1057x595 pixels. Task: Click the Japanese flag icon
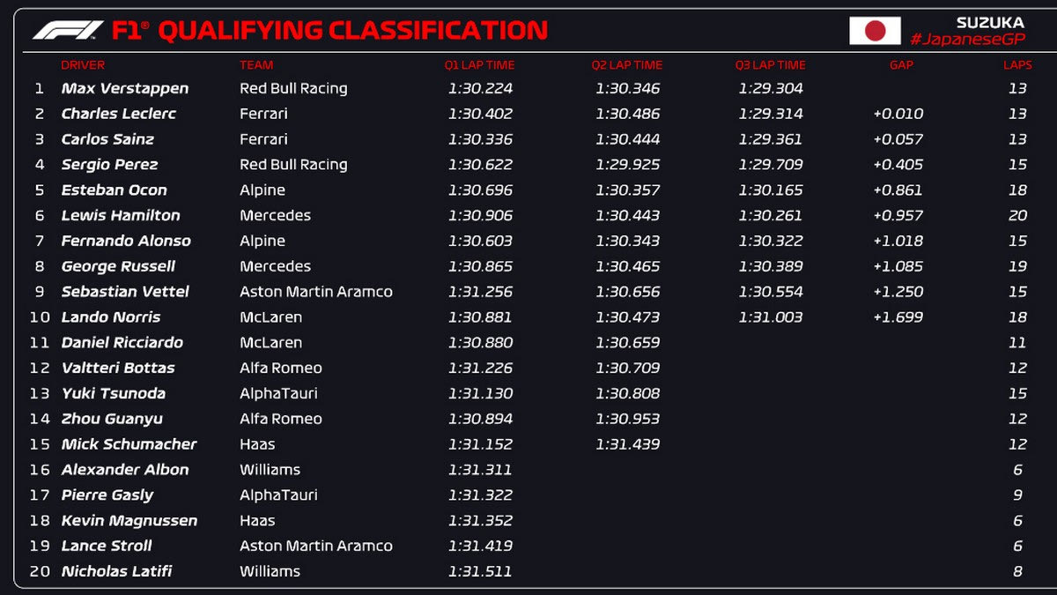pyautogui.click(x=874, y=31)
